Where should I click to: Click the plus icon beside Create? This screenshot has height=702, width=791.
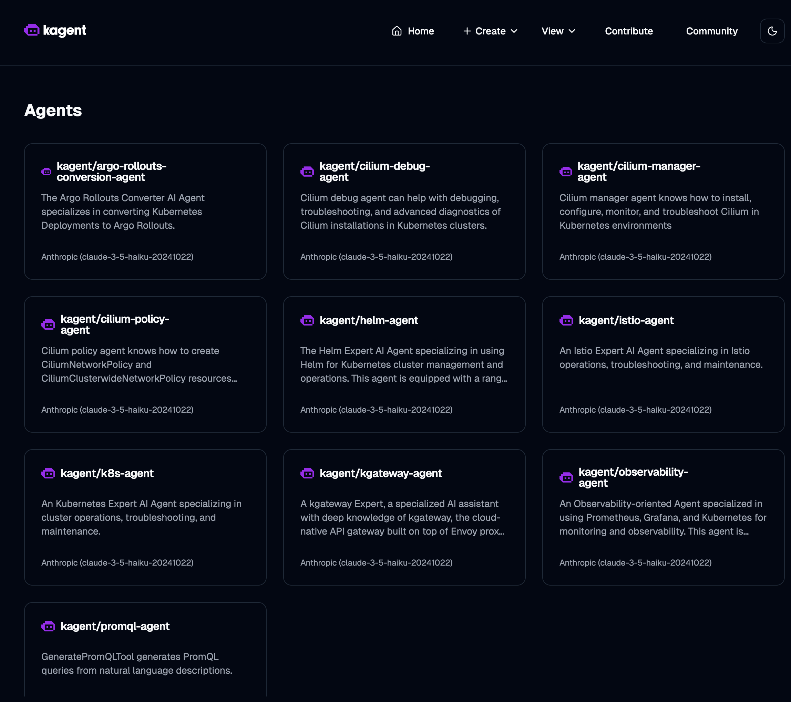click(467, 31)
